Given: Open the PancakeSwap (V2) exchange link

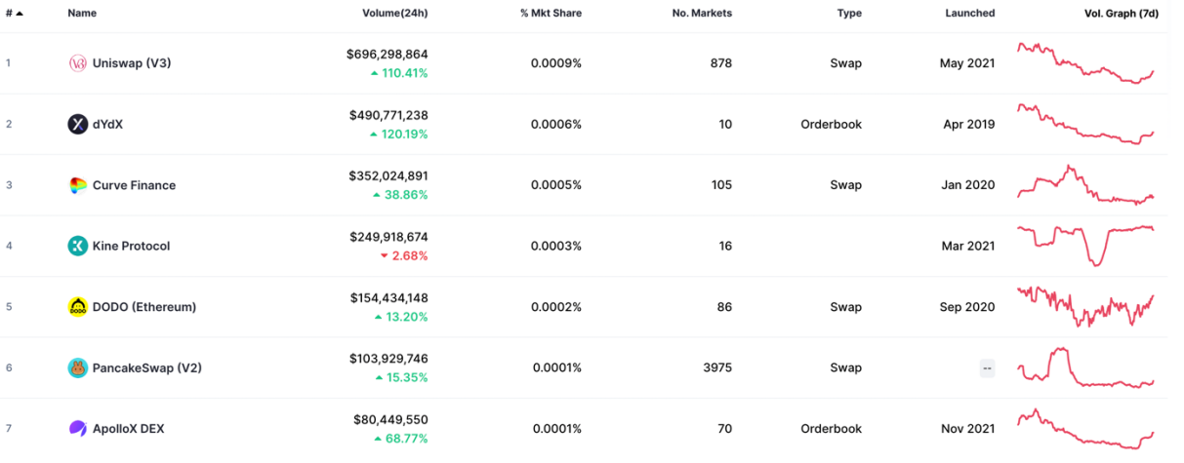Looking at the screenshot, I should [x=146, y=367].
